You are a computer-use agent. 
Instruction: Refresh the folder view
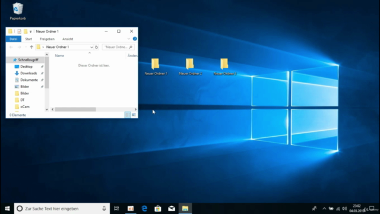[96, 47]
